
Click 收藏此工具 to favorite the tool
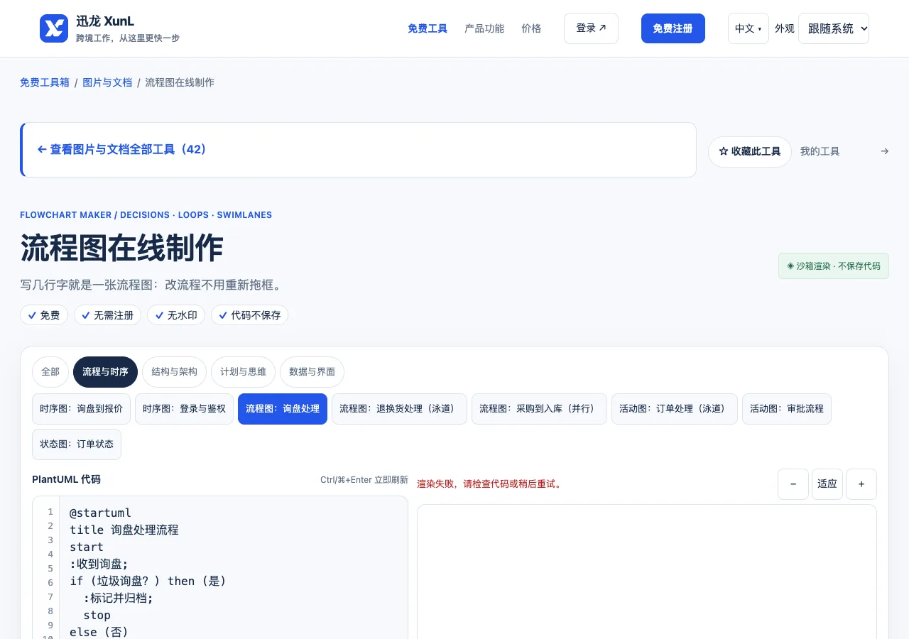coord(750,152)
